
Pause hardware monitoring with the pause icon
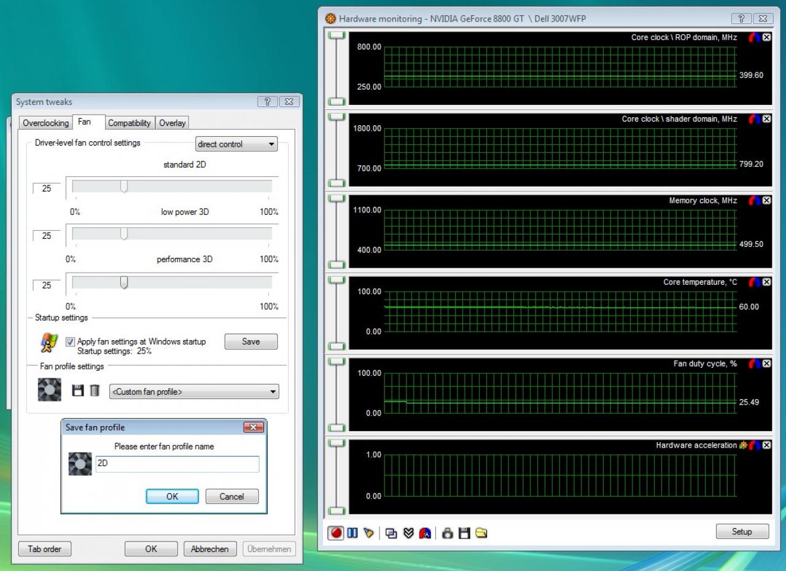click(x=352, y=533)
